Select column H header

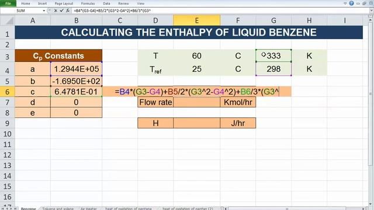(309, 20)
